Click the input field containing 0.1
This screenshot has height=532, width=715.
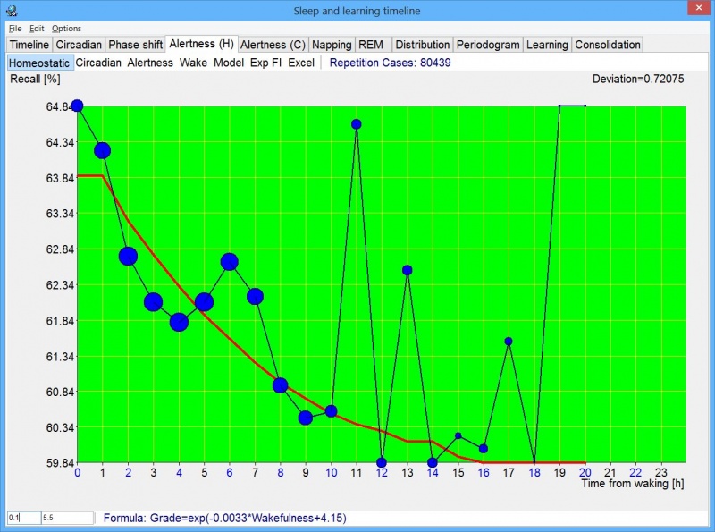pos(22,517)
